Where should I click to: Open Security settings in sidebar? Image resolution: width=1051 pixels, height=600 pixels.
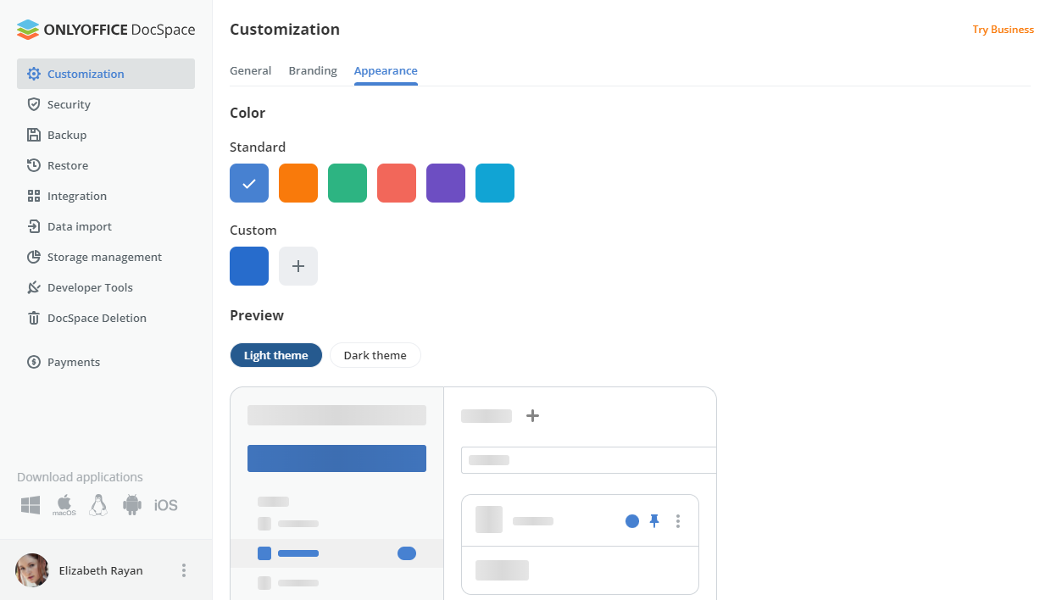click(69, 104)
